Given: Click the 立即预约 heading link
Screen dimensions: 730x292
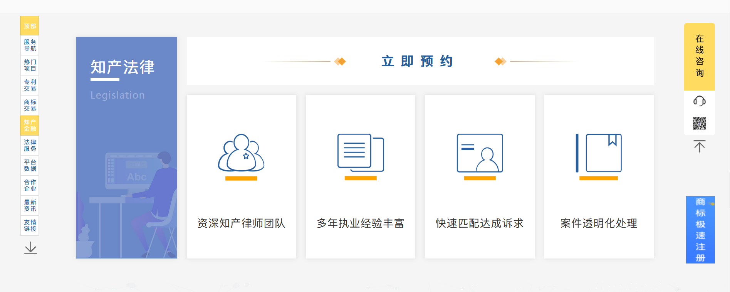Looking at the screenshot, I should (418, 61).
